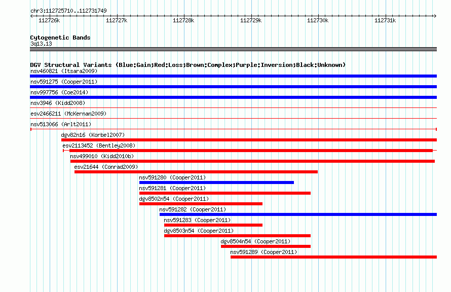Open dgv8502n54 (Cooper2011) variant label

tap(174, 199)
